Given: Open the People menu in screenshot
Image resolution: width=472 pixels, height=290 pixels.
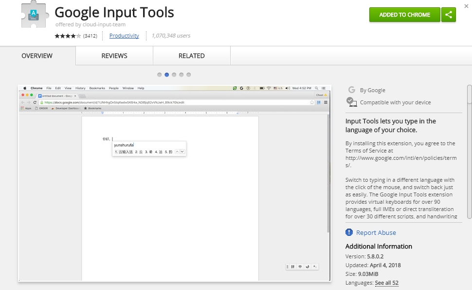Looking at the screenshot, I should tap(113, 88).
